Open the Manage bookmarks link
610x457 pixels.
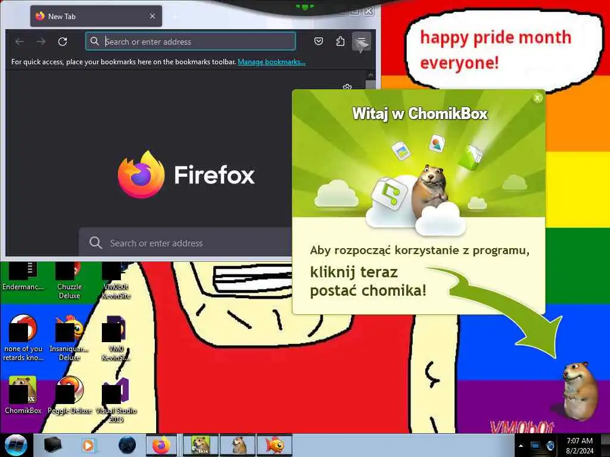(x=272, y=62)
